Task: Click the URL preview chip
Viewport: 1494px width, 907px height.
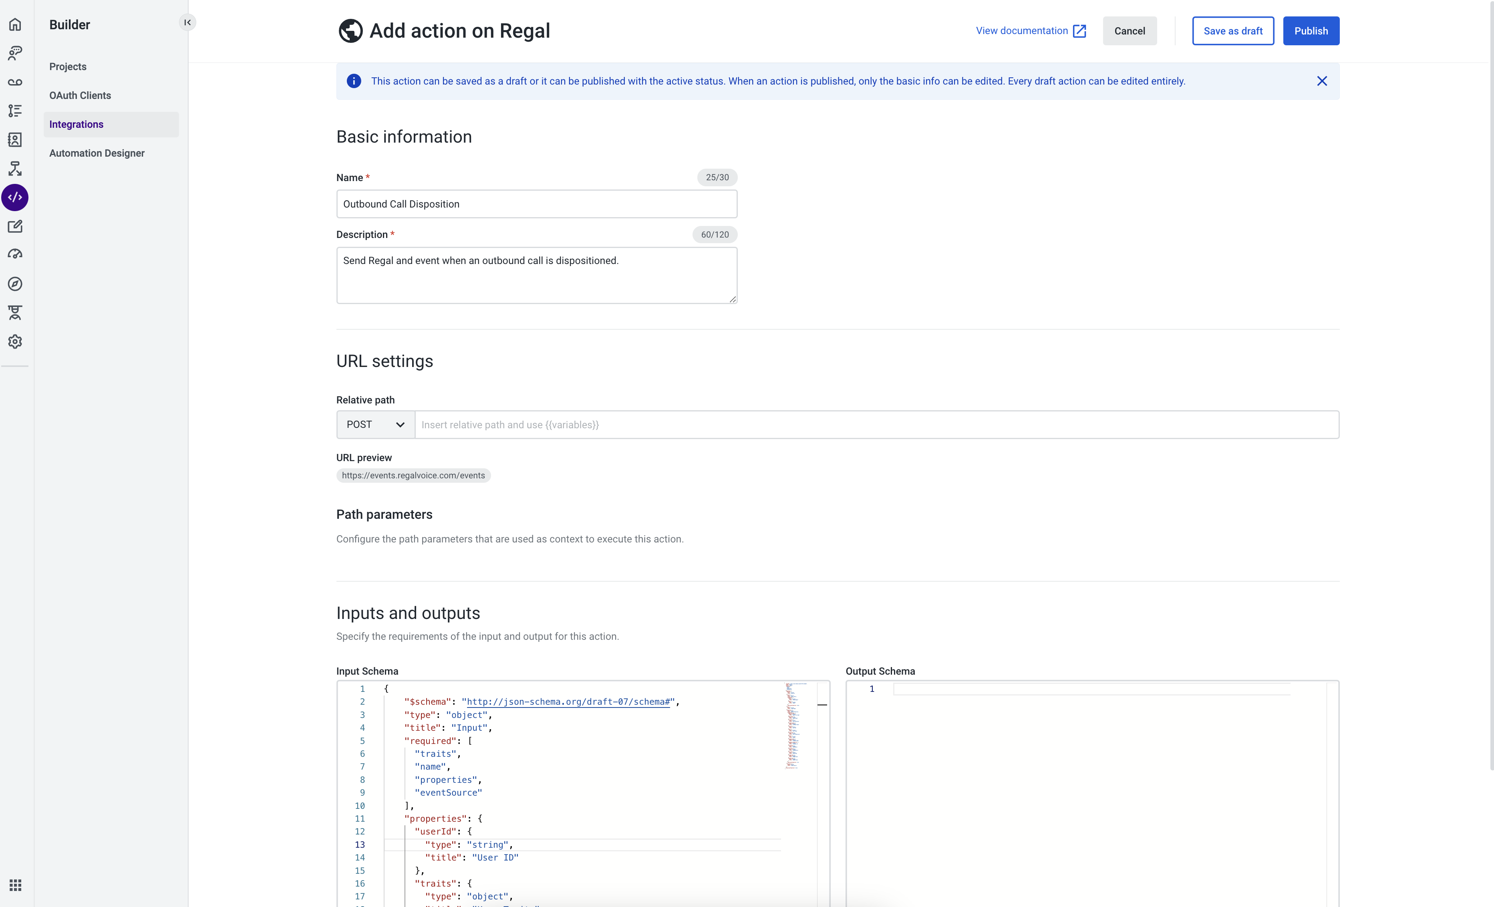Action: pos(413,475)
